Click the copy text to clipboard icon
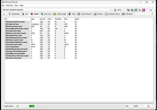Image resolution: width=157 pixels, height=110 pixels. tap(128, 10)
